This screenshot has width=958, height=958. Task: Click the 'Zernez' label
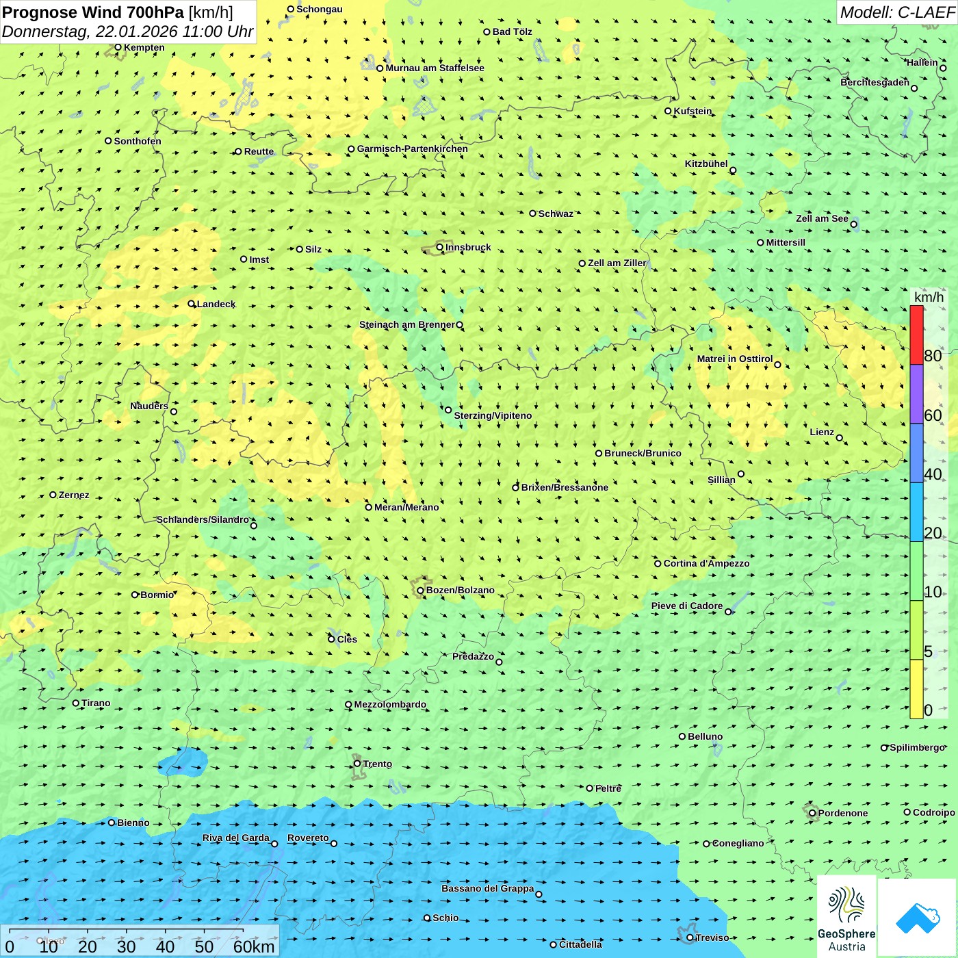click(74, 495)
